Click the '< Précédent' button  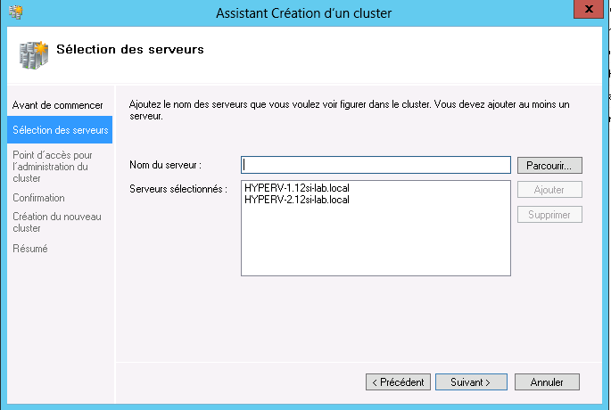398,382
